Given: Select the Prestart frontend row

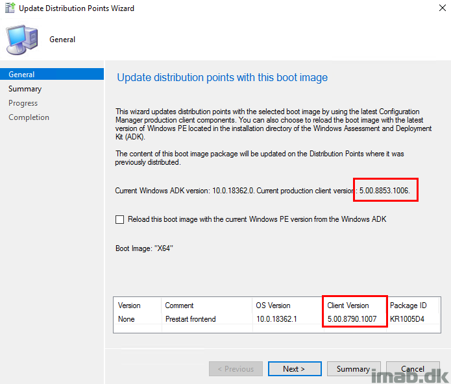Looking at the screenshot, I should coord(192,319).
